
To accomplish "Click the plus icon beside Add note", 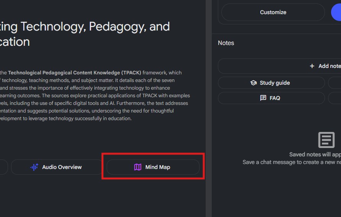I will pos(312,66).
